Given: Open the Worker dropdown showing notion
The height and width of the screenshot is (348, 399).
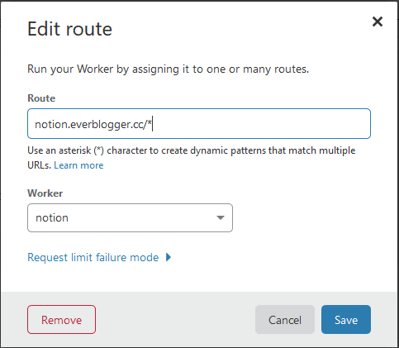Looking at the screenshot, I should [130, 217].
